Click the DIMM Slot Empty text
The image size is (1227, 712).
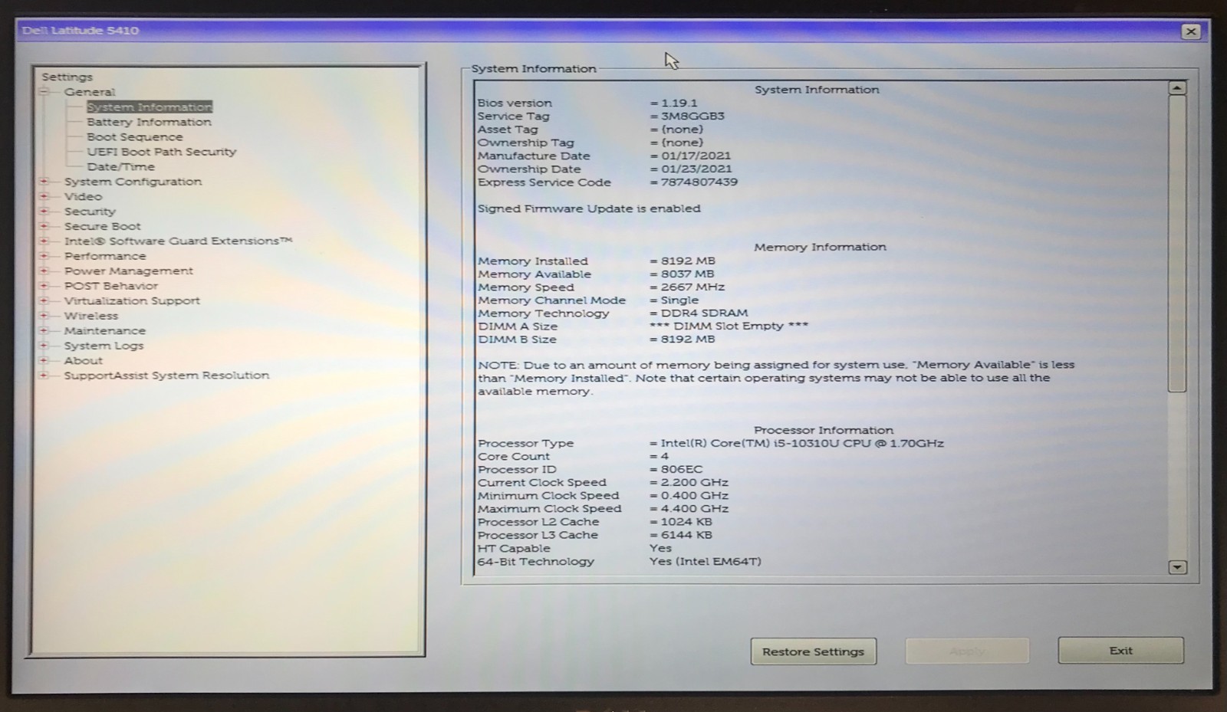pos(729,326)
